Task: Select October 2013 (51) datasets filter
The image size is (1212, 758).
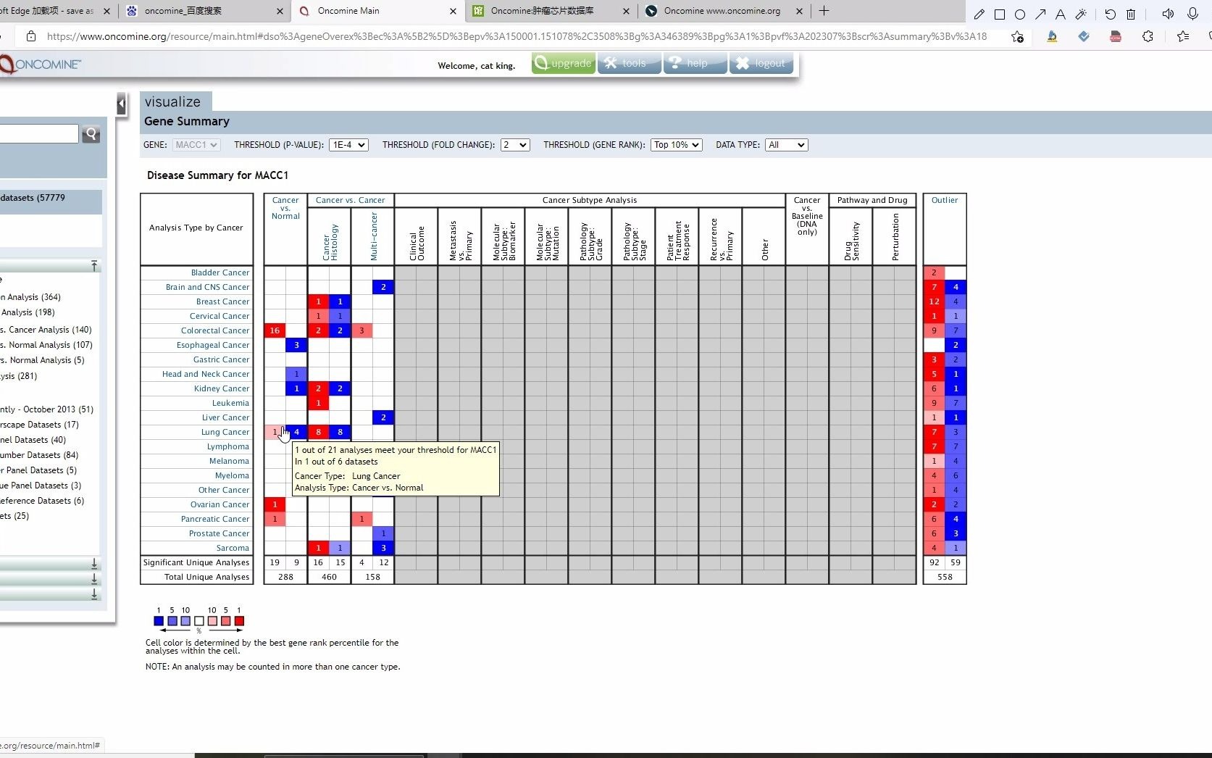Action: point(47,409)
